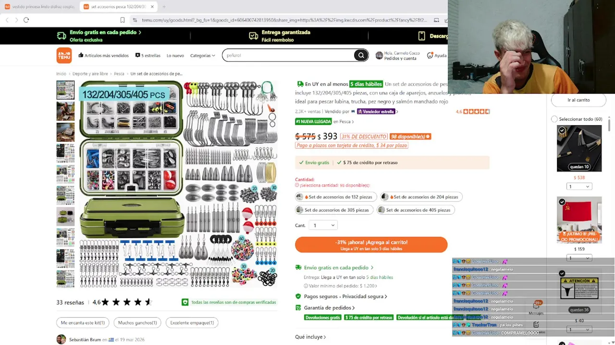This screenshot has height=345, width=615.
Task: Toggle checkbox on the ATENCIÓN sign cart item
Action: pos(562,274)
